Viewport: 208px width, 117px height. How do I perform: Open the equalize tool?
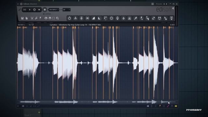(129, 18)
